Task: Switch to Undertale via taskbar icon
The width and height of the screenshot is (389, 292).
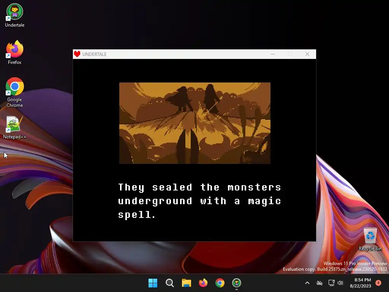Action: click(237, 283)
